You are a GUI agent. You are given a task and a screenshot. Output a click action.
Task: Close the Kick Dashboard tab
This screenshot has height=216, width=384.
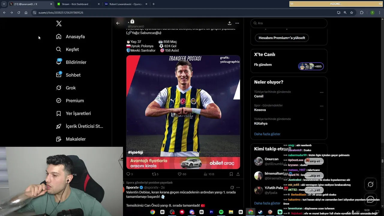pos(99,4)
